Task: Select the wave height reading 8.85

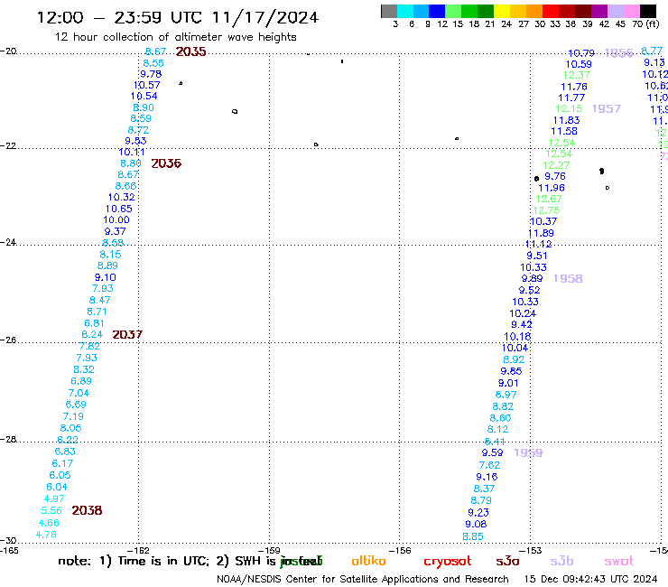Action: click(473, 536)
